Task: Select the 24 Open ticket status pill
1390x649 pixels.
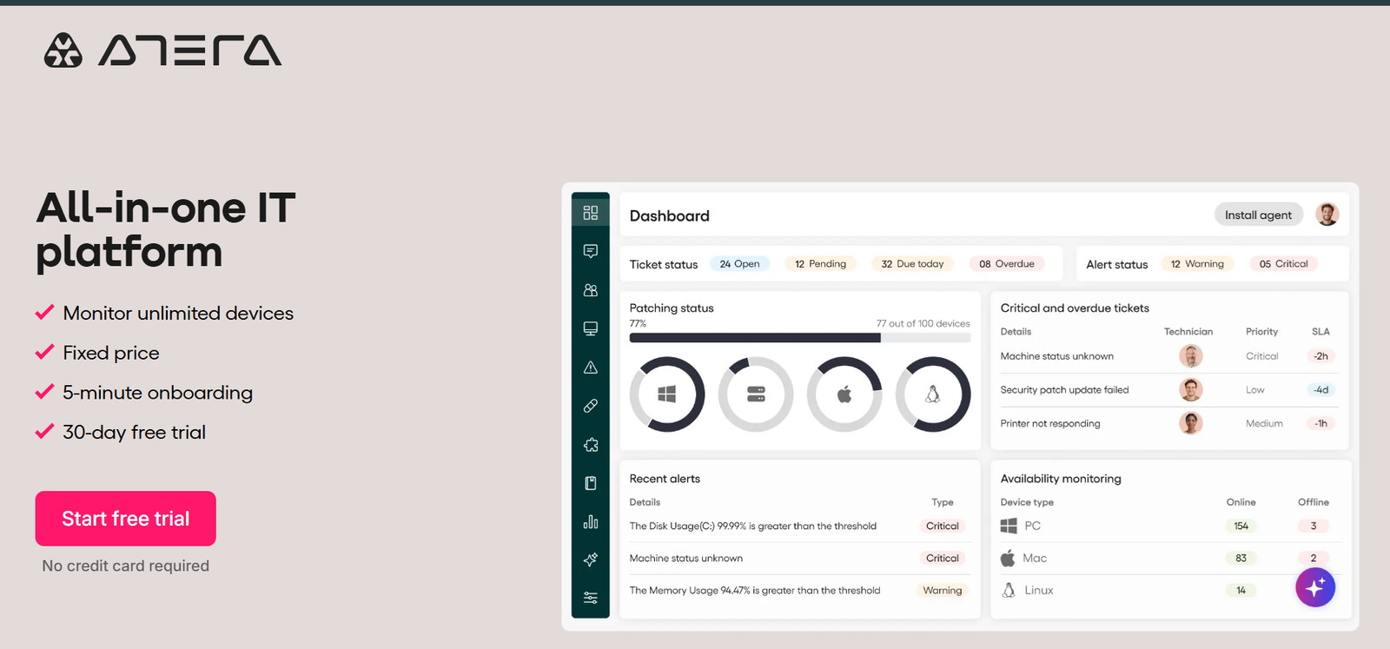Action: [739, 263]
